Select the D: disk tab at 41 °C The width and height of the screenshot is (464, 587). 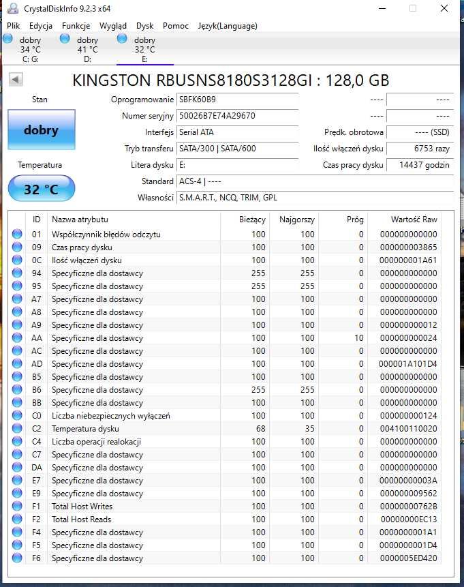click(87, 49)
